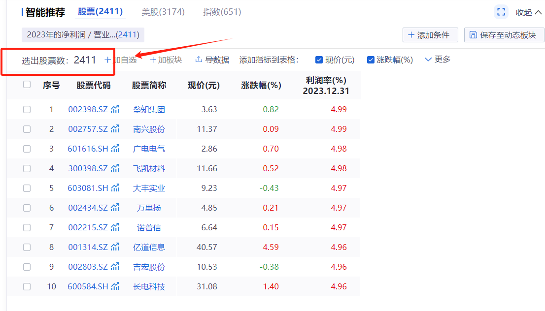Check the box for row 1 垒知集团
The image size is (545, 311).
27,110
